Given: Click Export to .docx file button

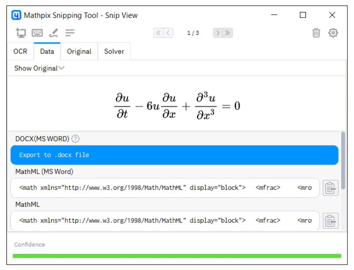Looking at the screenshot, I should click(x=174, y=155).
